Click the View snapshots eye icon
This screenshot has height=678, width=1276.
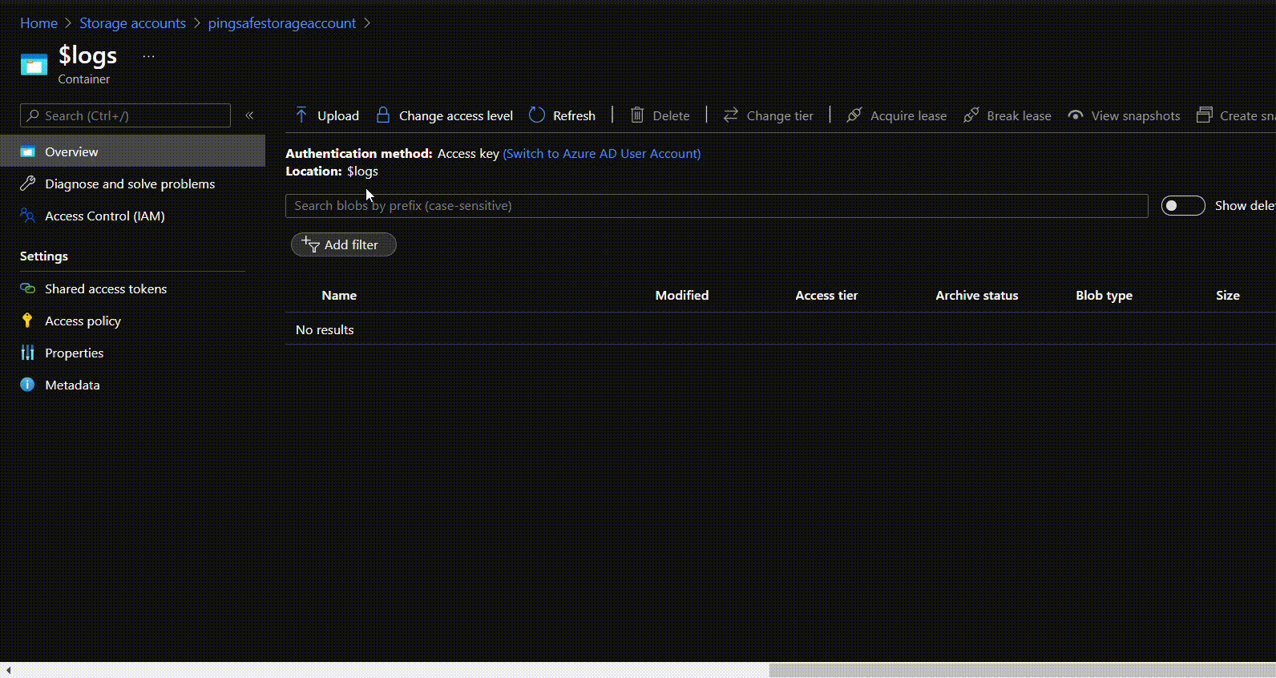tap(1076, 115)
